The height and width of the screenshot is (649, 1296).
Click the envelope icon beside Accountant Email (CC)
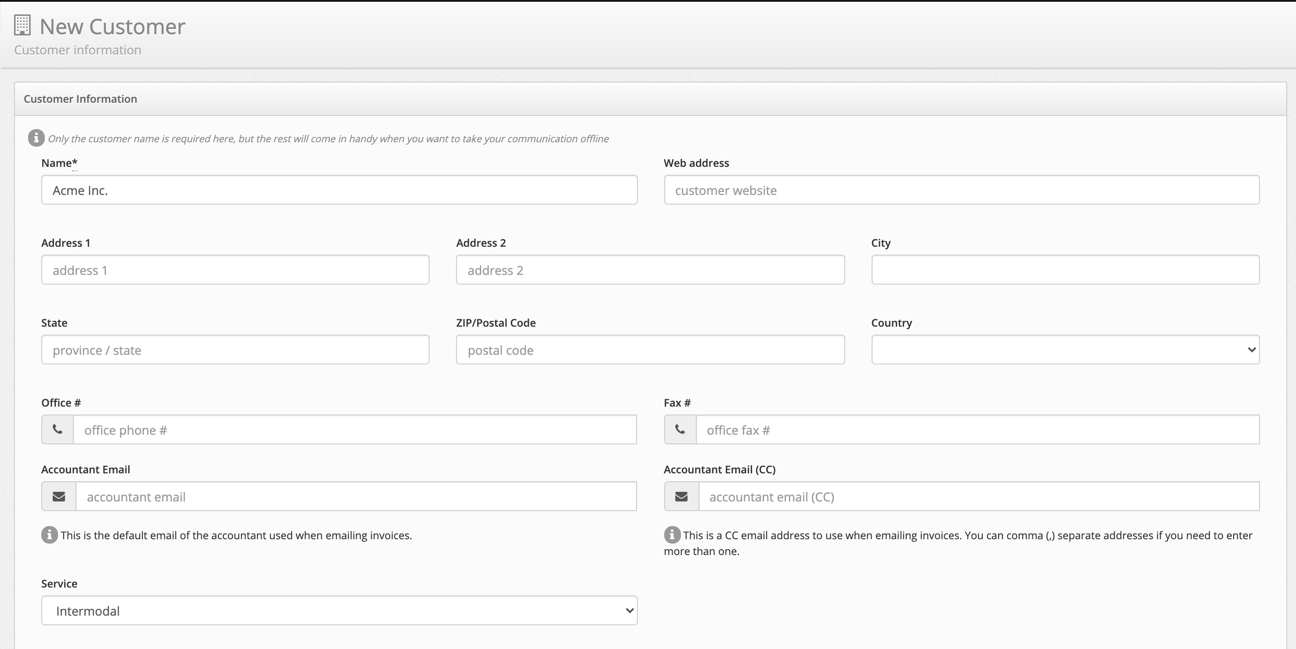(681, 496)
